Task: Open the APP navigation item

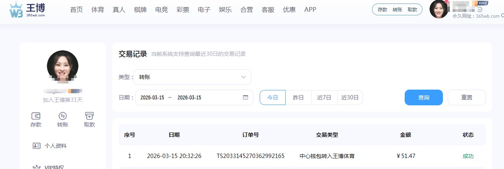Action: tap(310, 10)
